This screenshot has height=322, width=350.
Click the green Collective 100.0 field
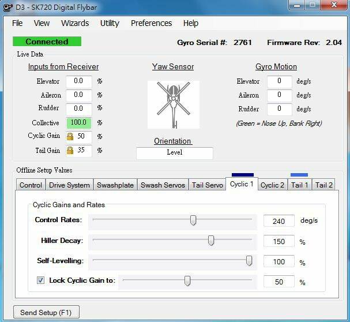[x=79, y=123]
